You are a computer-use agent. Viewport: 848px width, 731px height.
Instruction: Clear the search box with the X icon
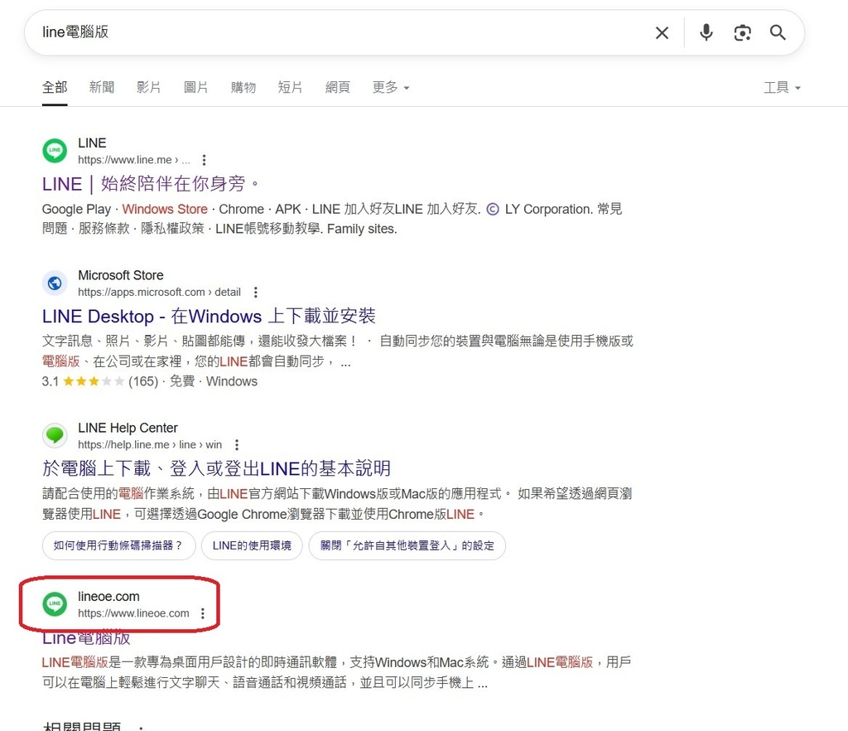(662, 33)
